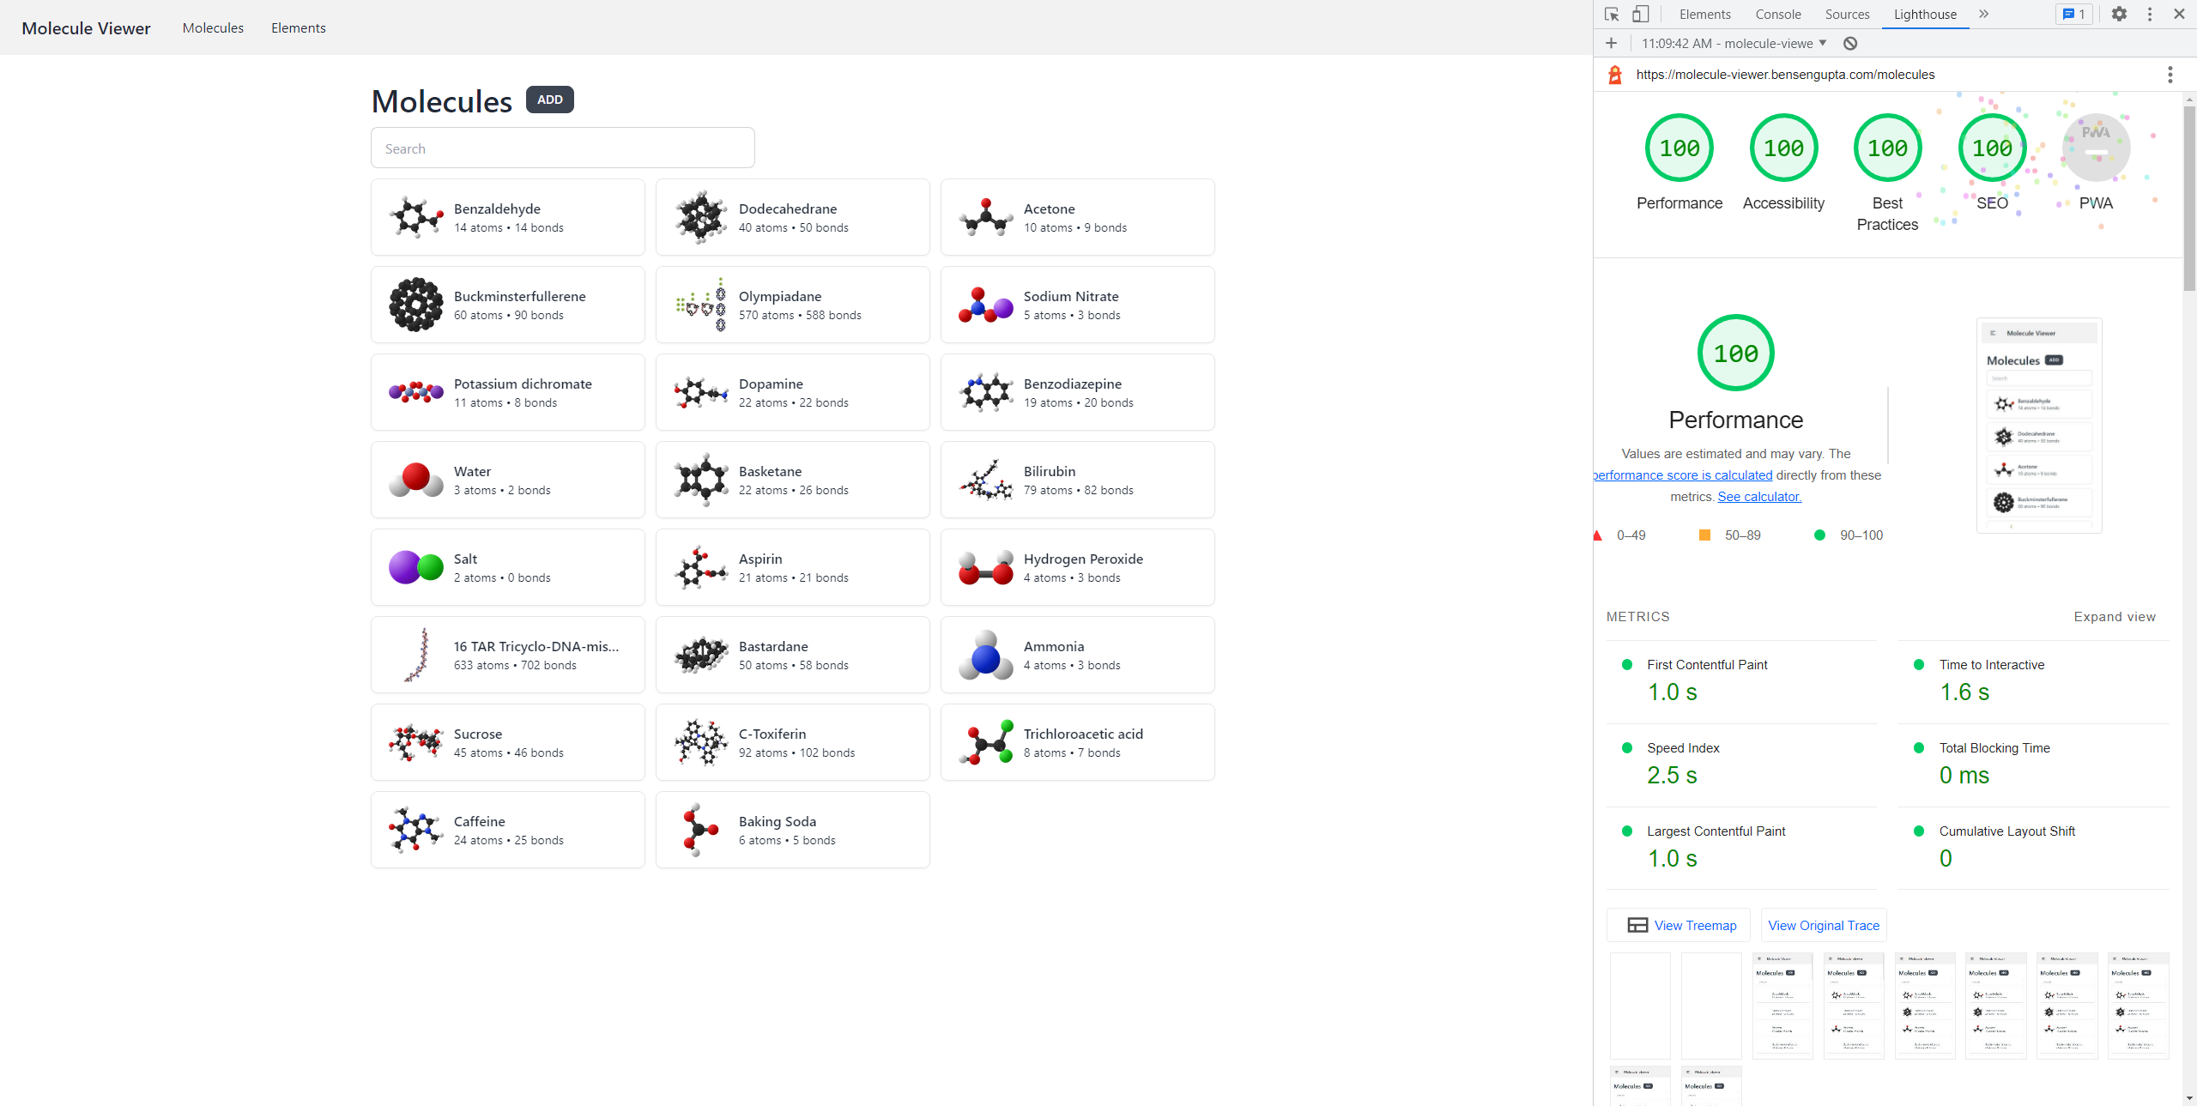Click Expand view in Metrics section
Viewport: 2197px width, 1106px height.
pos(2114,617)
